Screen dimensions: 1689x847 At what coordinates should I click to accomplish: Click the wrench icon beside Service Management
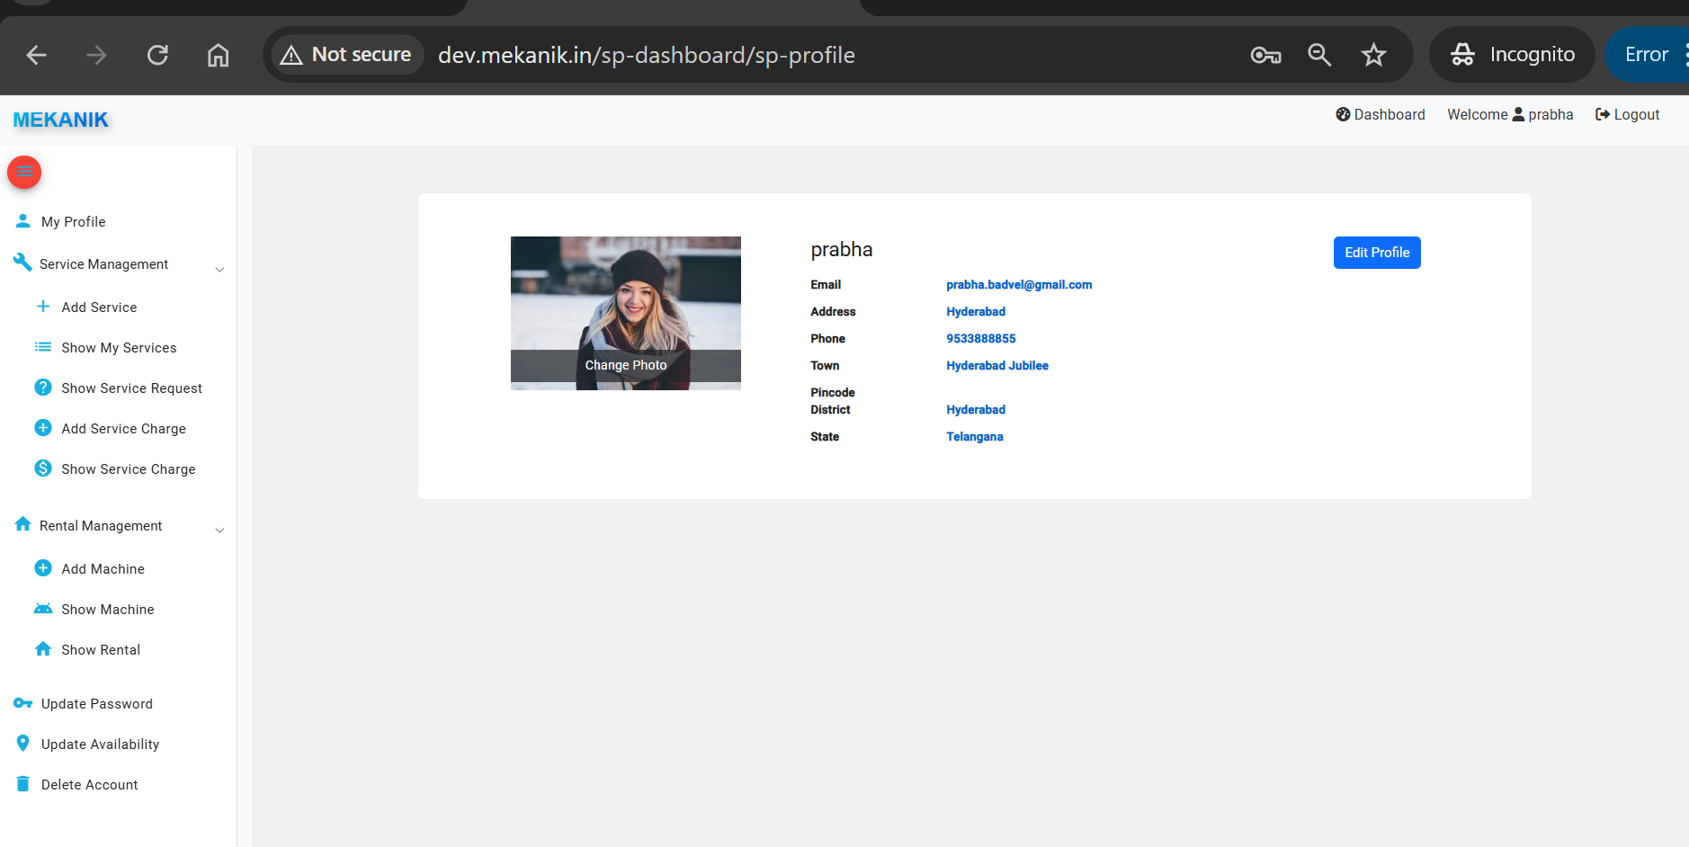pos(22,263)
